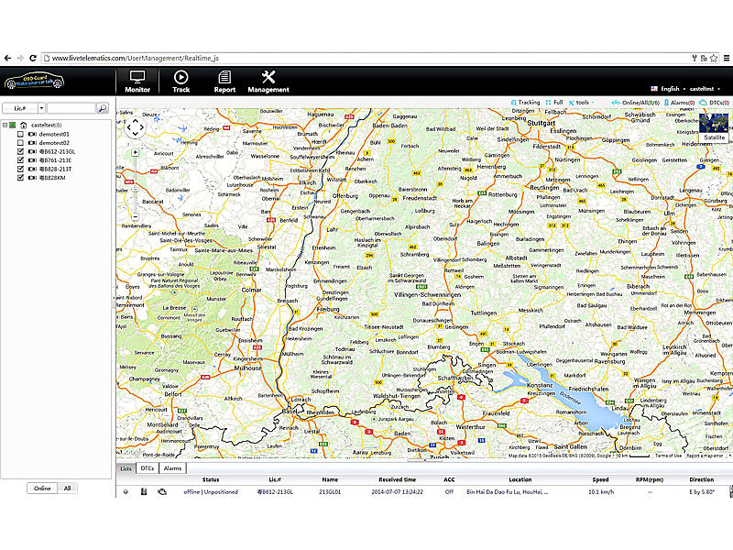
Task: Collapse the casteltest tree group
Action: tap(5, 125)
